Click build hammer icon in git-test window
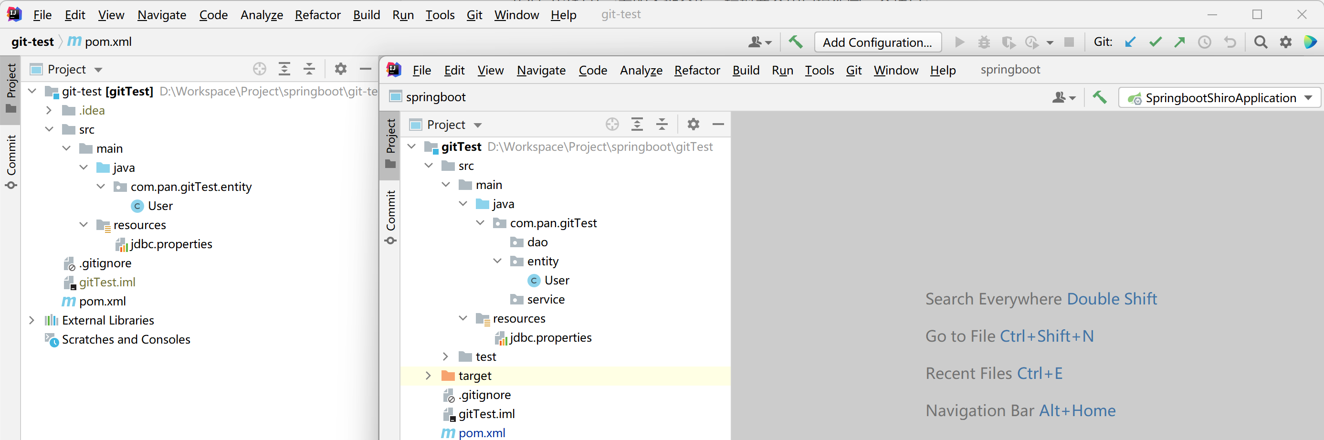The width and height of the screenshot is (1324, 440). pyautogui.click(x=796, y=42)
